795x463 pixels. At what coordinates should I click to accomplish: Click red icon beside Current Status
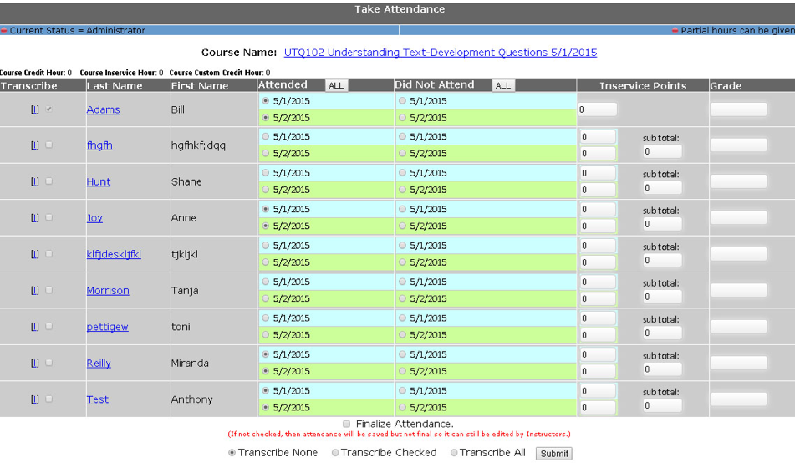tap(4, 31)
